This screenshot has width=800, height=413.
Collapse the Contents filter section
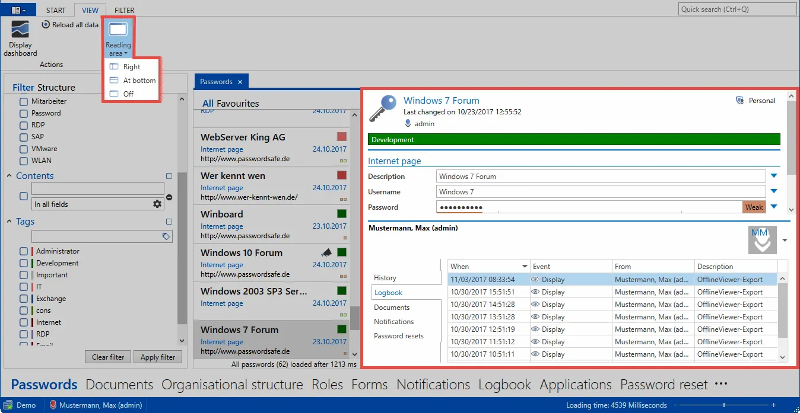pyautogui.click(x=9, y=176)
